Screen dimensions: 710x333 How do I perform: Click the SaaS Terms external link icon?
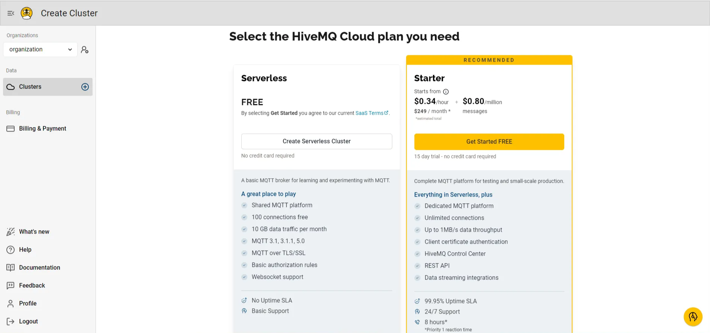pyautogui.click(x=386, y=112)
